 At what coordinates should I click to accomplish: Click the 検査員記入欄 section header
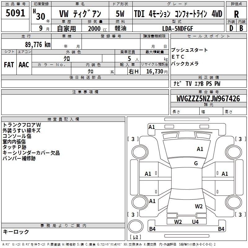pos(63,119)
